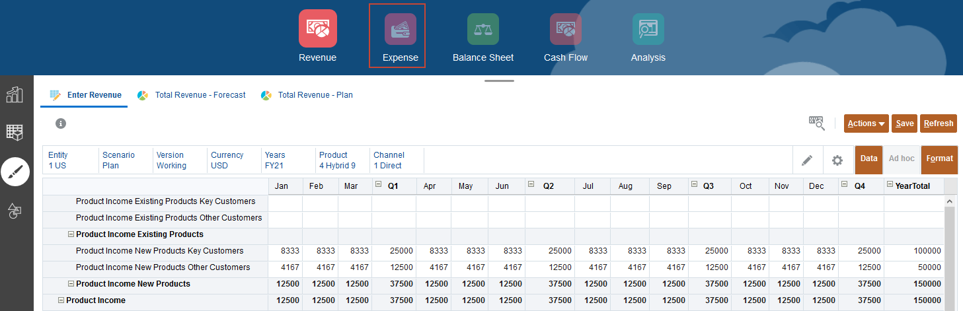
Task: Click the pencil edit members icon
Action: 807,160
